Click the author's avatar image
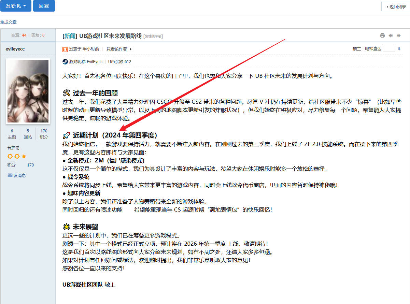Image resolution: width=410 pixels, height=304 pixels. (x=28, y=91)
